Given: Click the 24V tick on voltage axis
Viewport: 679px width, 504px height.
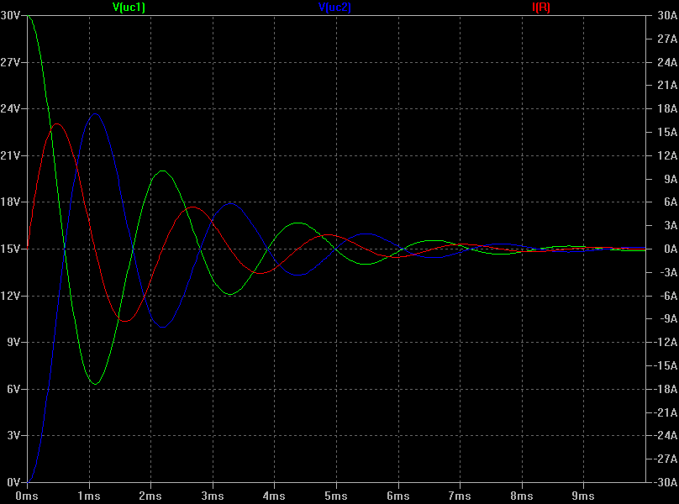Looking at the screenshot, I should (12, 109).
